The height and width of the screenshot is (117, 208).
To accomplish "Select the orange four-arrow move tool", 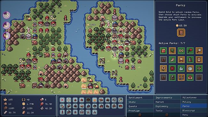I will pyautogui.click(x=69, y=100).
